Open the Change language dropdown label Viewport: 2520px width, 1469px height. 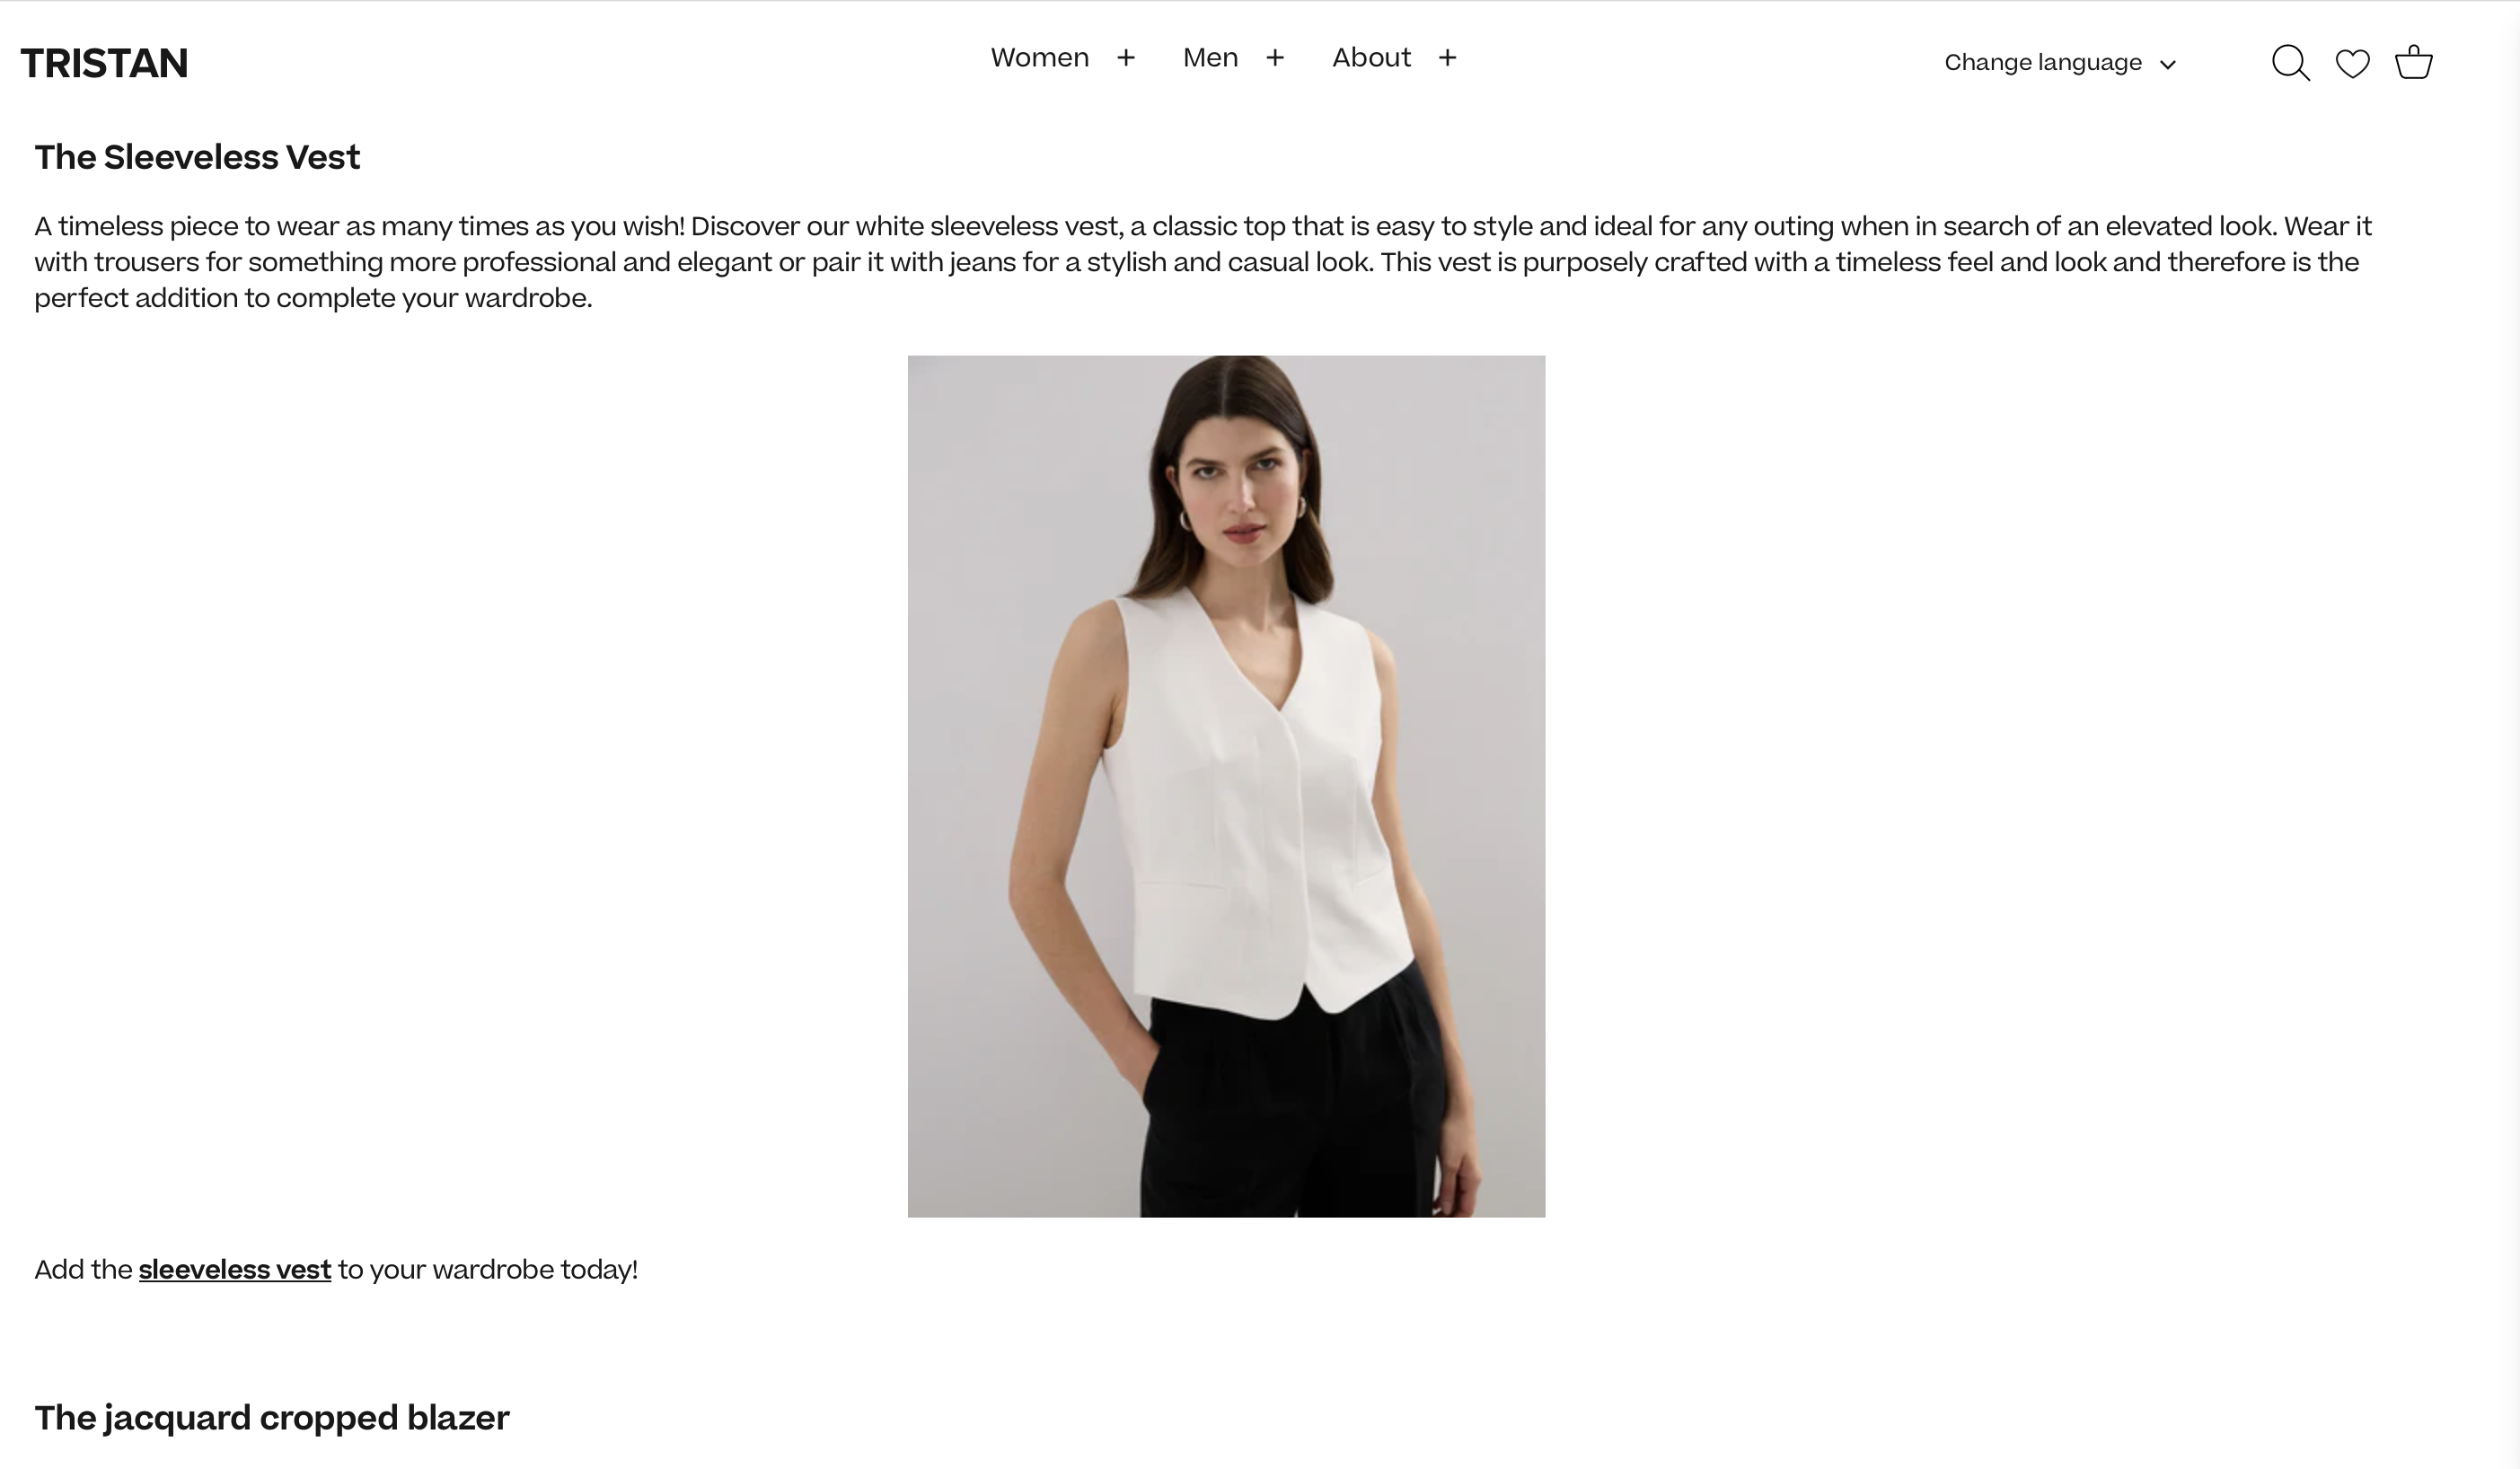pyautogui.click(x=2043, y=62)
